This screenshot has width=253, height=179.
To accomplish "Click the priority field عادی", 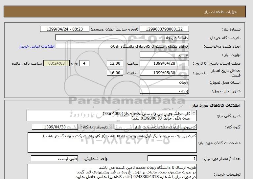I will (x=164, y=55).
